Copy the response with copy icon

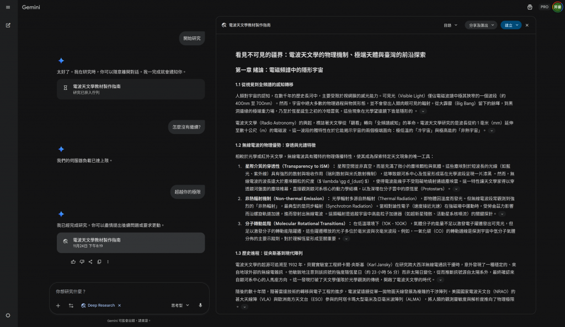99,262
